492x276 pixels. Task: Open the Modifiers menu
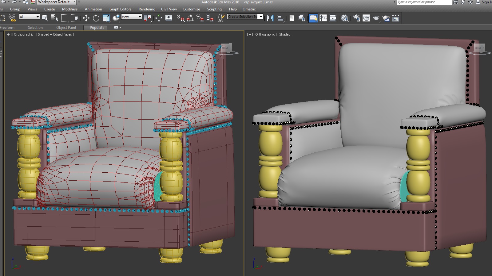tap(70, 9)
